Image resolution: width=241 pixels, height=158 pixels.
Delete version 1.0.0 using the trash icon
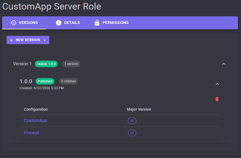[x=217, y=99]
